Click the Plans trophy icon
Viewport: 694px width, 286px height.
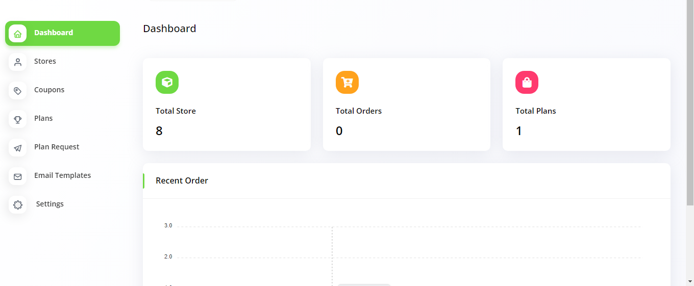click(x=18, y=119)
